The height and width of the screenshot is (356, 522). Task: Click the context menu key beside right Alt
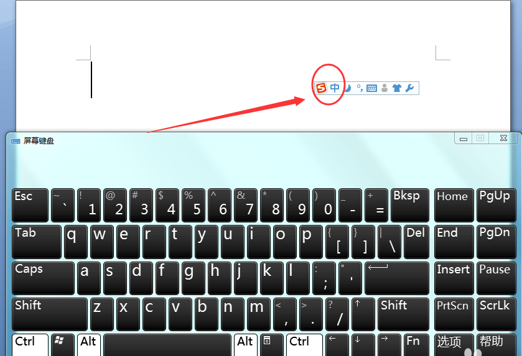[271, 345]
